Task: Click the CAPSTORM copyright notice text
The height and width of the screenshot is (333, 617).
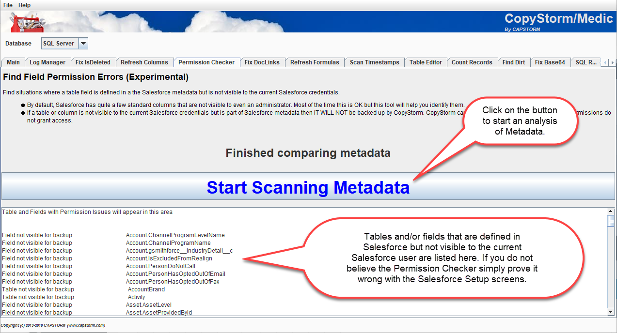Action: pyautogui.click(x=53, y=325)
